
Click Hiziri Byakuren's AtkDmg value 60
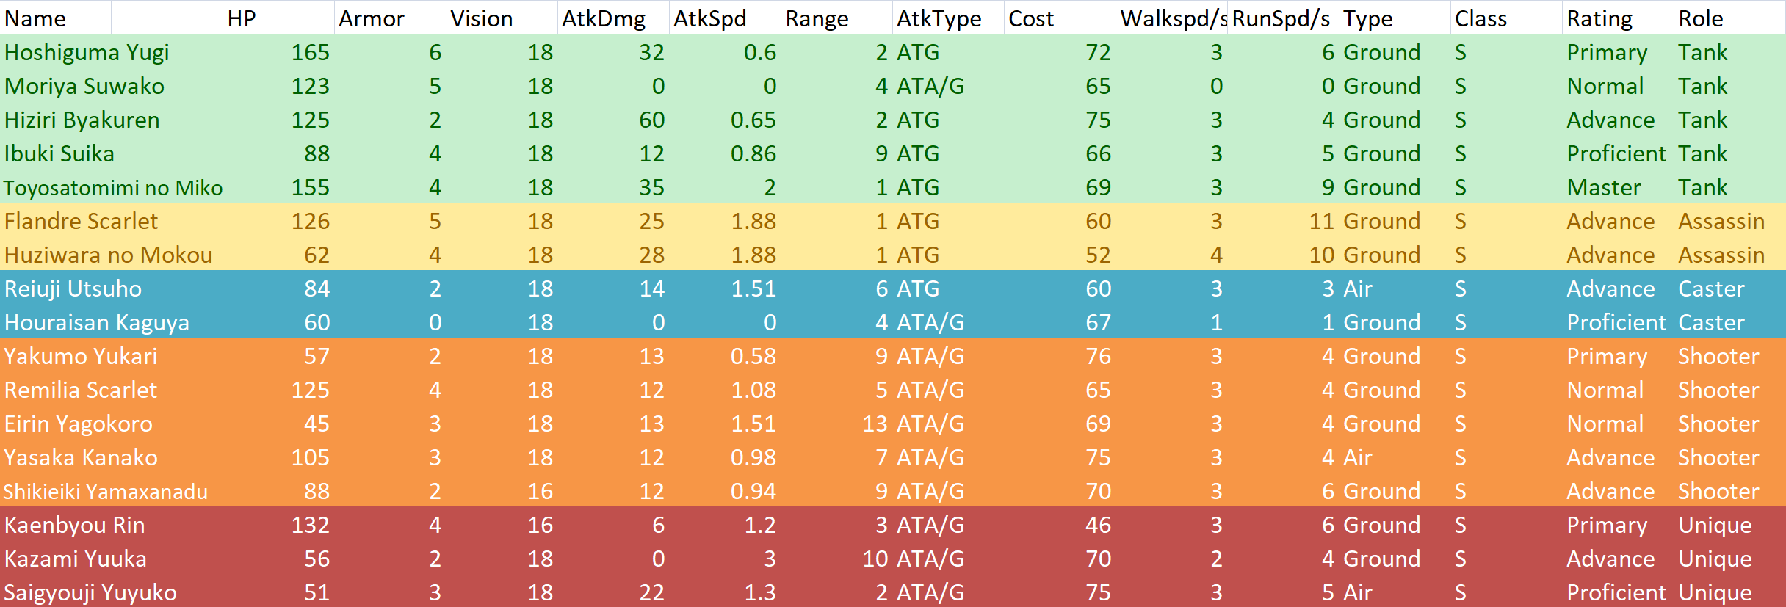tap(651, 120)
